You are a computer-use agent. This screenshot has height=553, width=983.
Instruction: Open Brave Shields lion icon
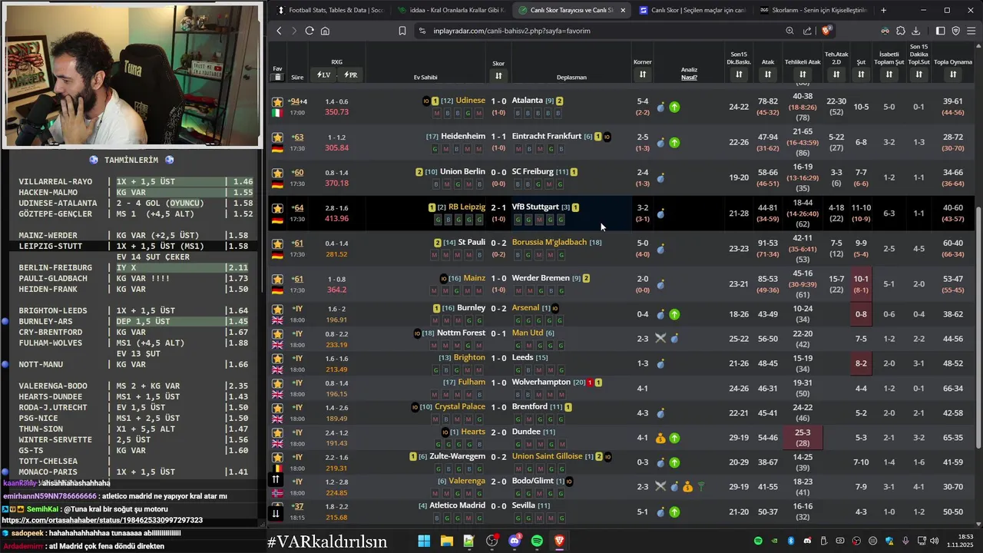(x=826, y=31)
